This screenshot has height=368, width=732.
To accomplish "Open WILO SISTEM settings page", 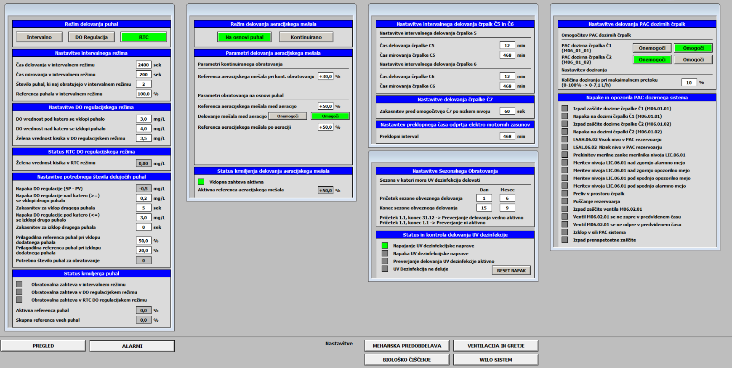I will pyautogui.click(x=495, y=360).
